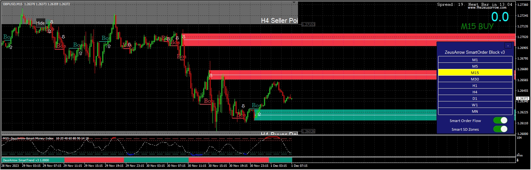
Task: Toggle the Smart Order Flow switch
Action: [x=500, y=120]
